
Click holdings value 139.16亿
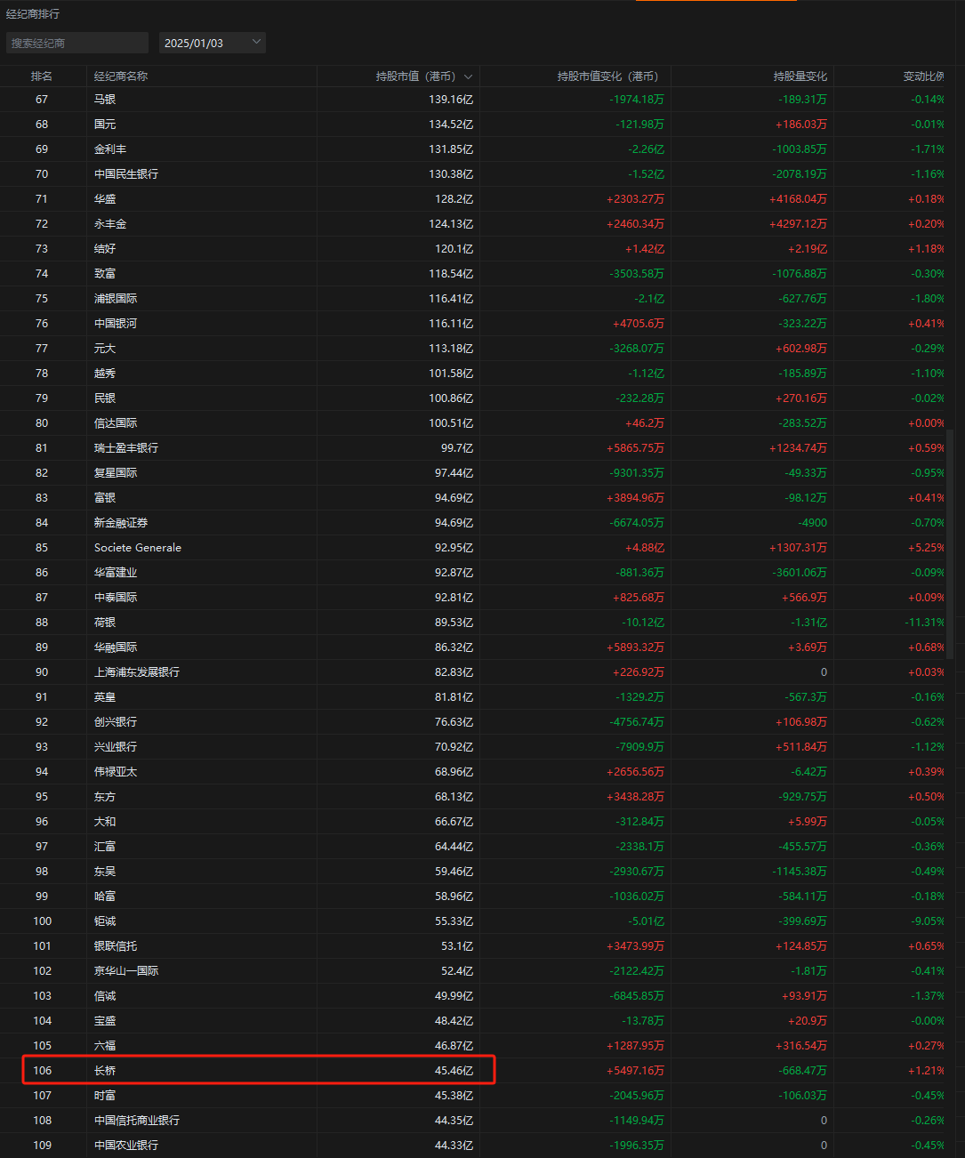pos(451,100)
